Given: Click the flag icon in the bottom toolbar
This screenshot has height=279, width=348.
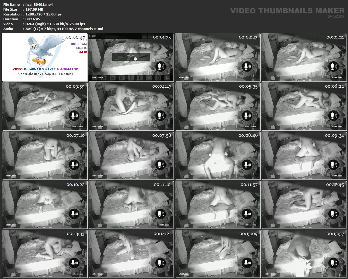Looking at the screenshot, I should coord(131,78).
